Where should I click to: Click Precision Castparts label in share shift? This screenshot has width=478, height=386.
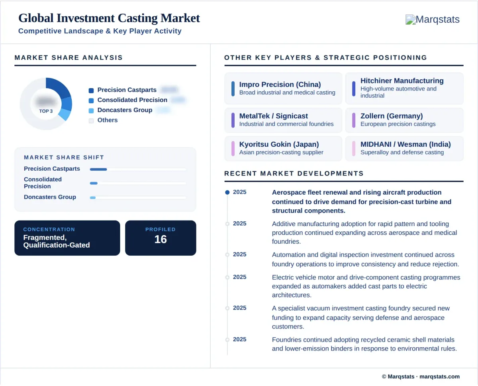pos(52,169)
